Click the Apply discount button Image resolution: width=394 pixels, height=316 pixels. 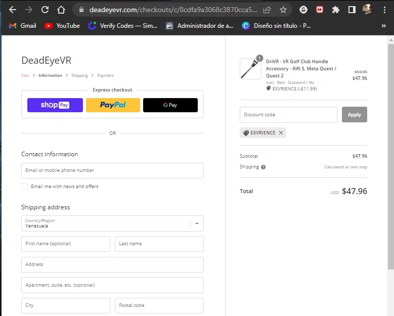[355, 115]
